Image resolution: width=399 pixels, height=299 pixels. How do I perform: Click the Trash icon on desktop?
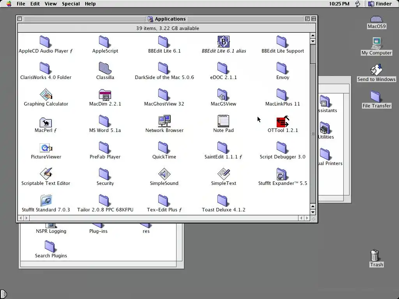click(375, 255)
